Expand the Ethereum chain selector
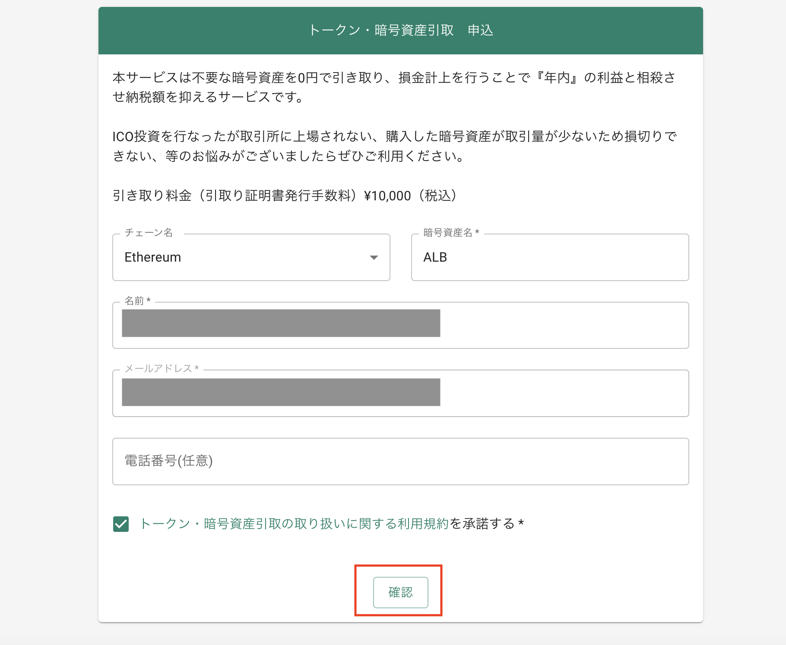 [x=374, y=258]
